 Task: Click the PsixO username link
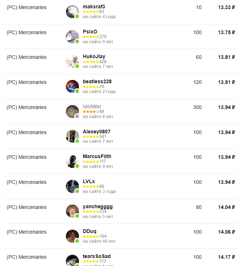click(90, 32)
